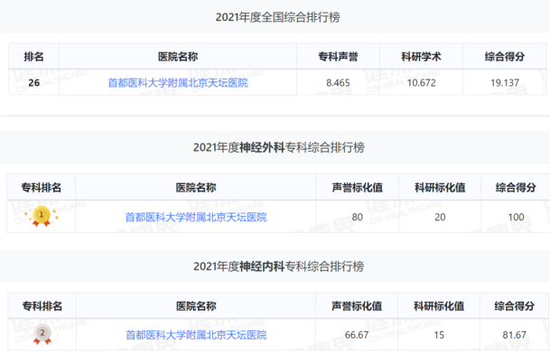Open the Tiantan Hospital link in the neurology ranking table
The width and height of the screenshot is (550, 353).
coord(196,335)
